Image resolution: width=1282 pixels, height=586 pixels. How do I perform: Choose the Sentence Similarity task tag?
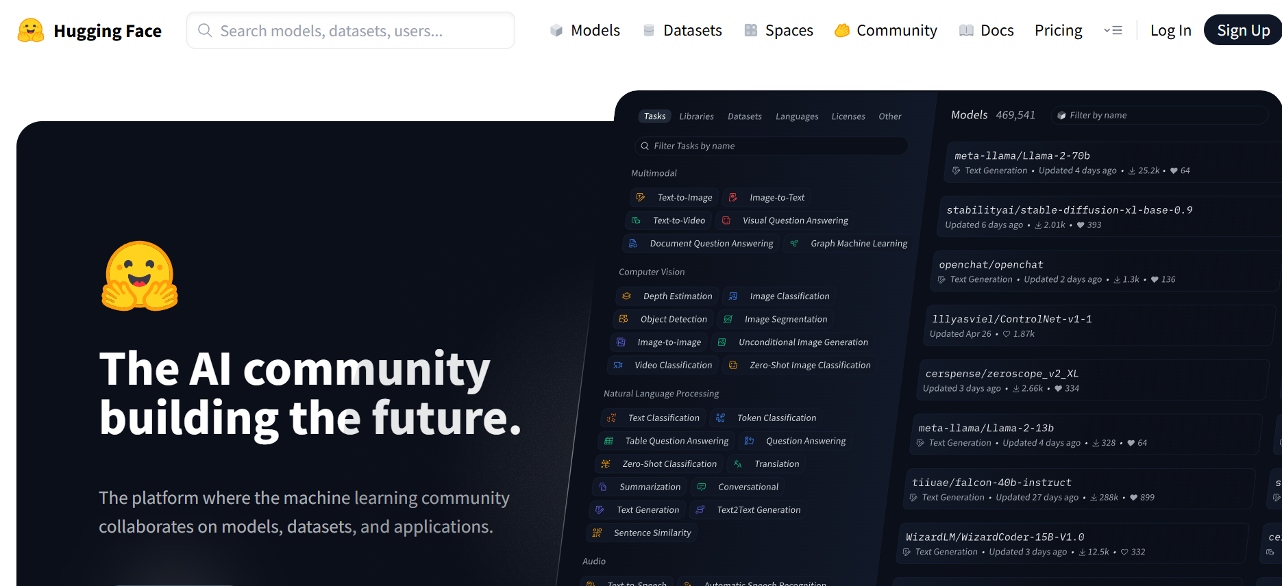coord(642,533)
